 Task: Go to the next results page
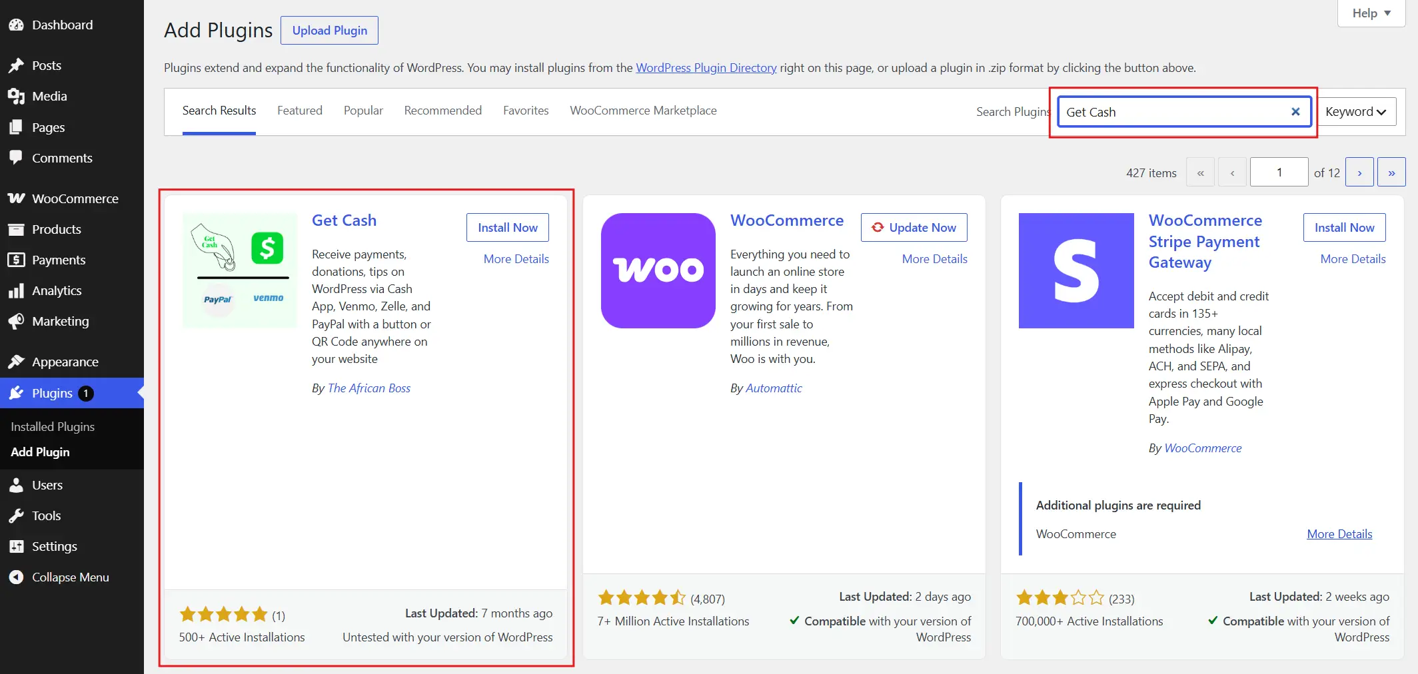1359,172
